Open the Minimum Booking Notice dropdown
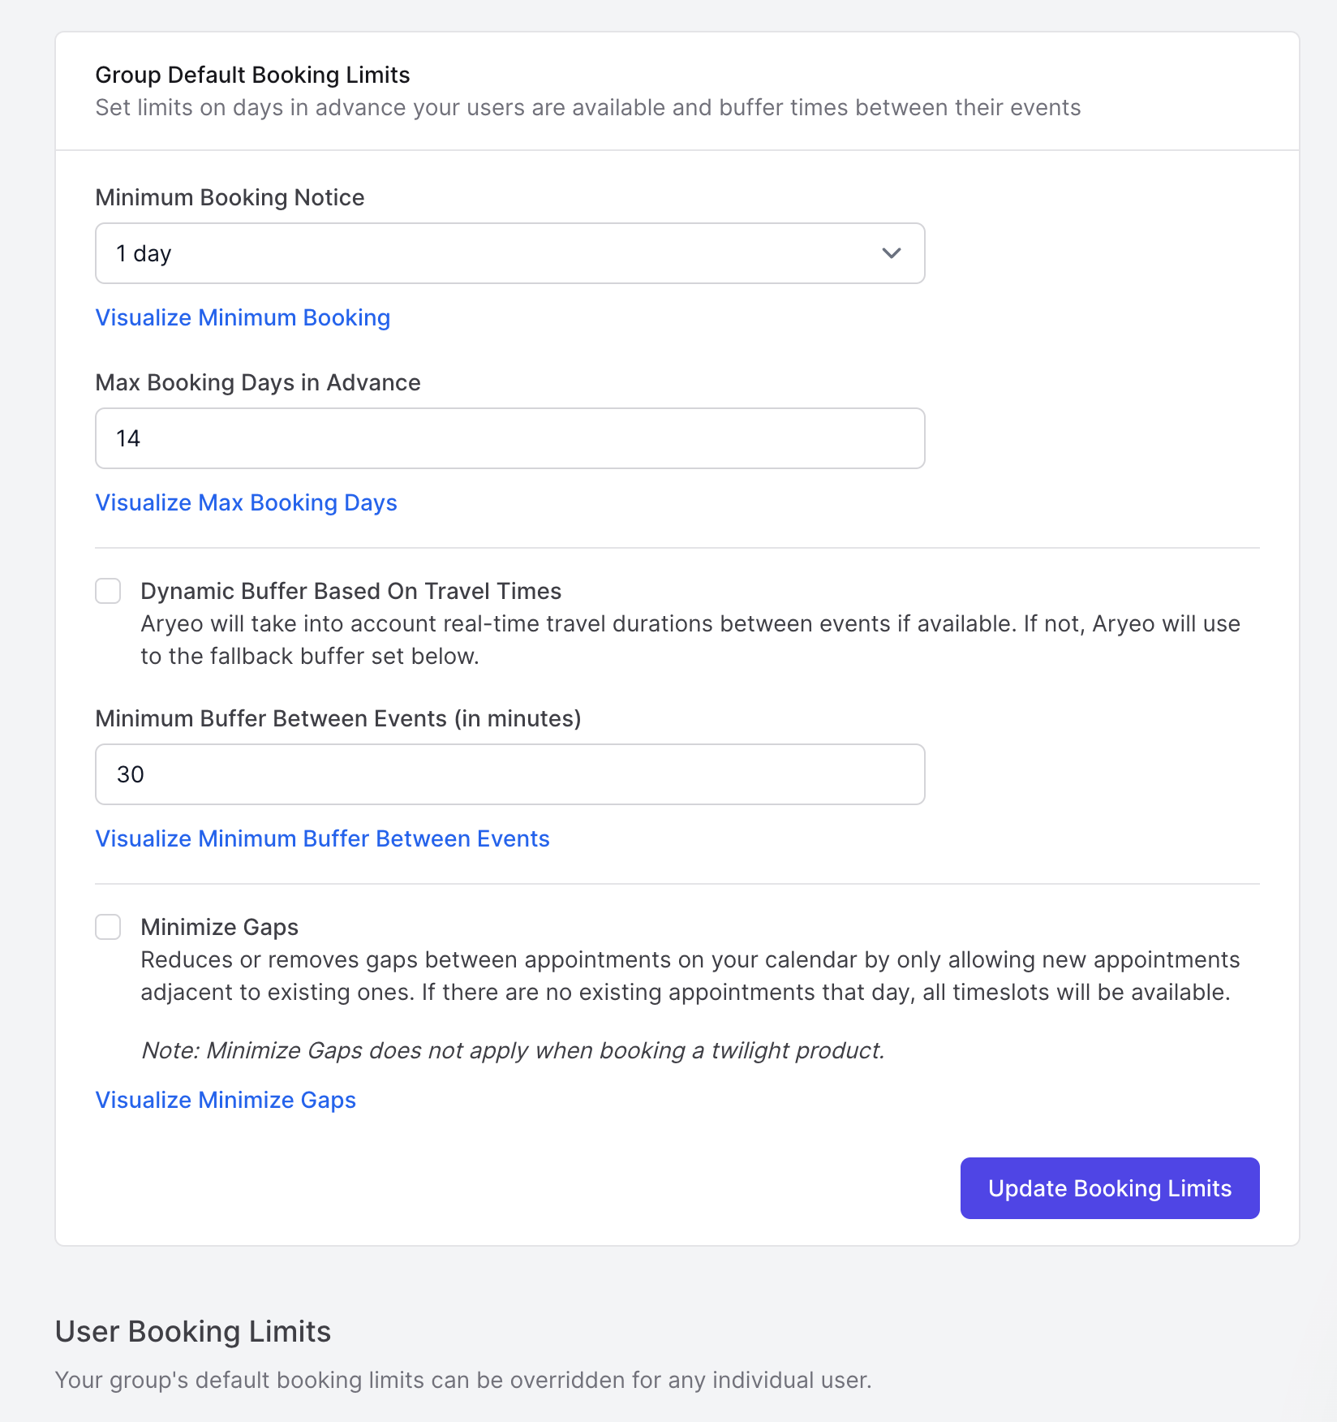1337x1422 pixels. [x=509, y=253]
